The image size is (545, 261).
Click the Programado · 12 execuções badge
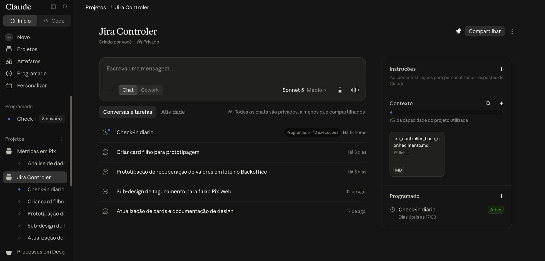click(312, 132)
